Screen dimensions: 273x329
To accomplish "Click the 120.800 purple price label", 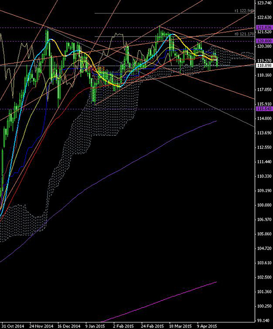I will pyautogui.click(x=264, y=41).
